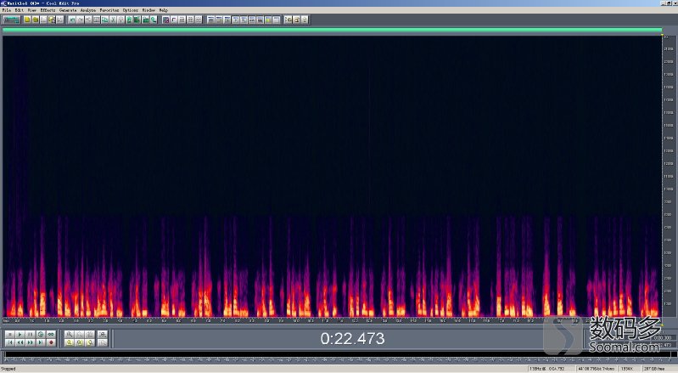
Task: Click the Rewind transport button
Action: (20, 342)
